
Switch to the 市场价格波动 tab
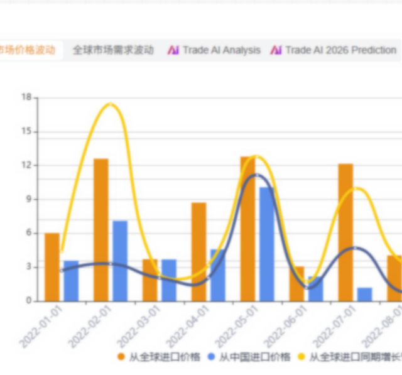click(28, 50)
